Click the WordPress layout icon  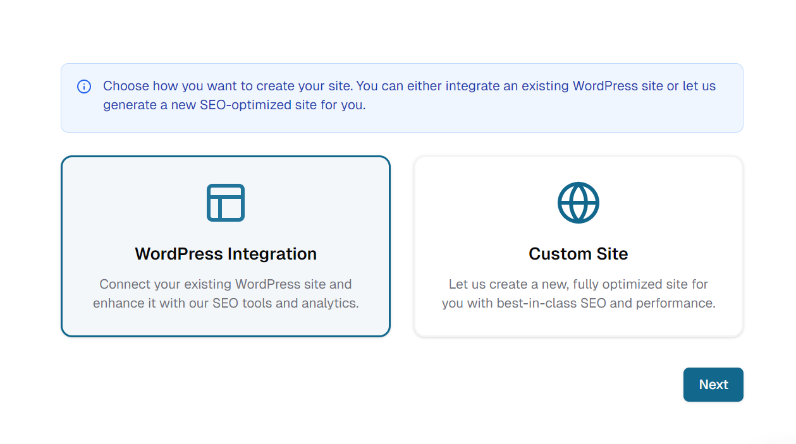226,203
